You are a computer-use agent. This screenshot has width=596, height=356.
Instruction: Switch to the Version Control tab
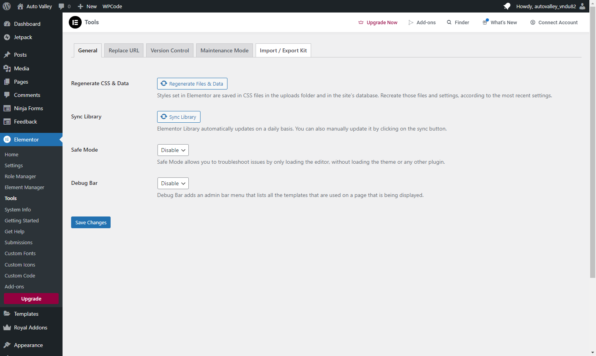click(170, 50)
